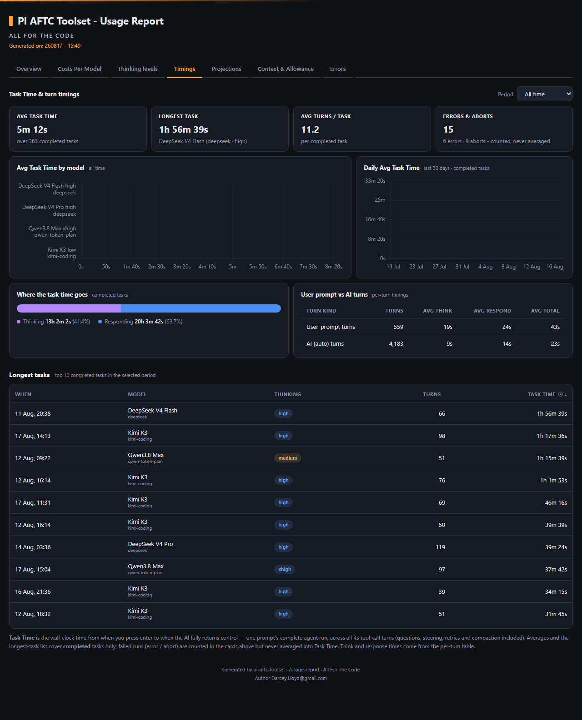
Task: Switch to the Errors tab
Action: [x=338, y=69]
